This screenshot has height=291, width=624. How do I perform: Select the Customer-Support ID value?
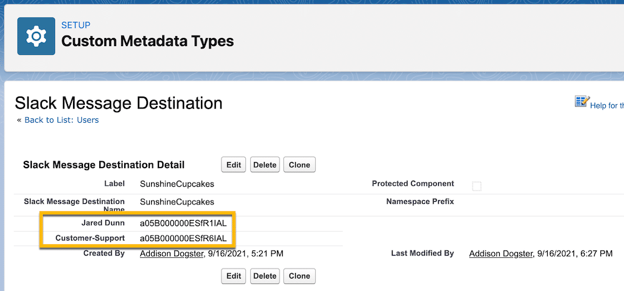(x=183, y=239)
